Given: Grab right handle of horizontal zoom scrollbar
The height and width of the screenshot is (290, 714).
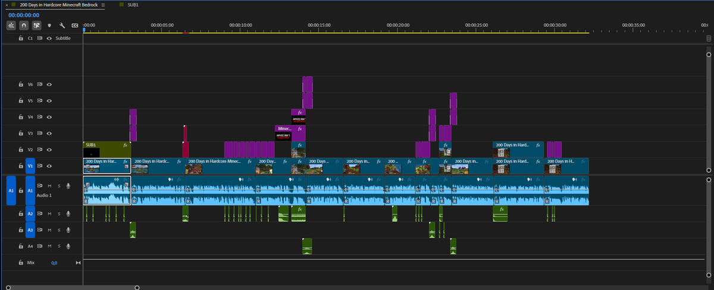Looking at the screenshot, I should tap(137, 288).
